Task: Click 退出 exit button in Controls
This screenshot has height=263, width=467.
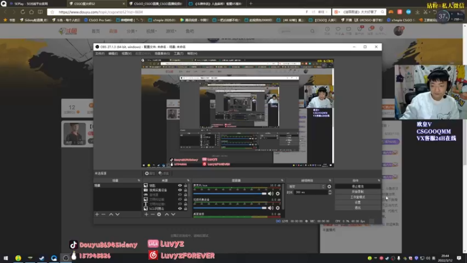Action: [358, 208]
